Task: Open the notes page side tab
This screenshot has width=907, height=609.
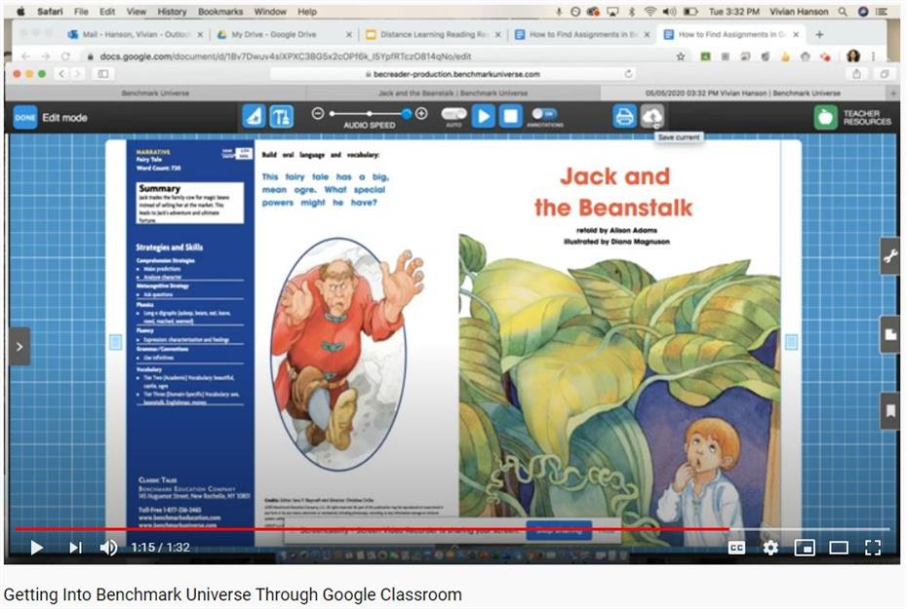Action: coord(890,334)
